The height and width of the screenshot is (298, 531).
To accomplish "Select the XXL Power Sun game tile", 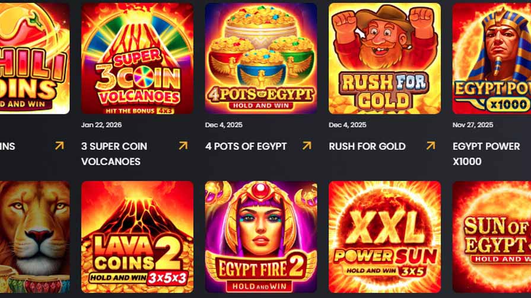I will point(384,237).
